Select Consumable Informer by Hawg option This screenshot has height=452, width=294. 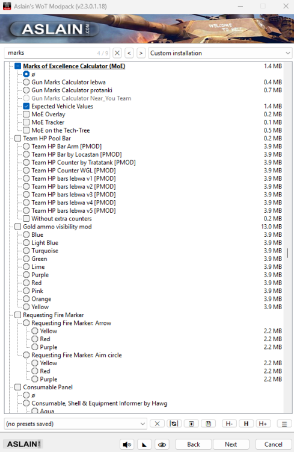pos(26,403)
